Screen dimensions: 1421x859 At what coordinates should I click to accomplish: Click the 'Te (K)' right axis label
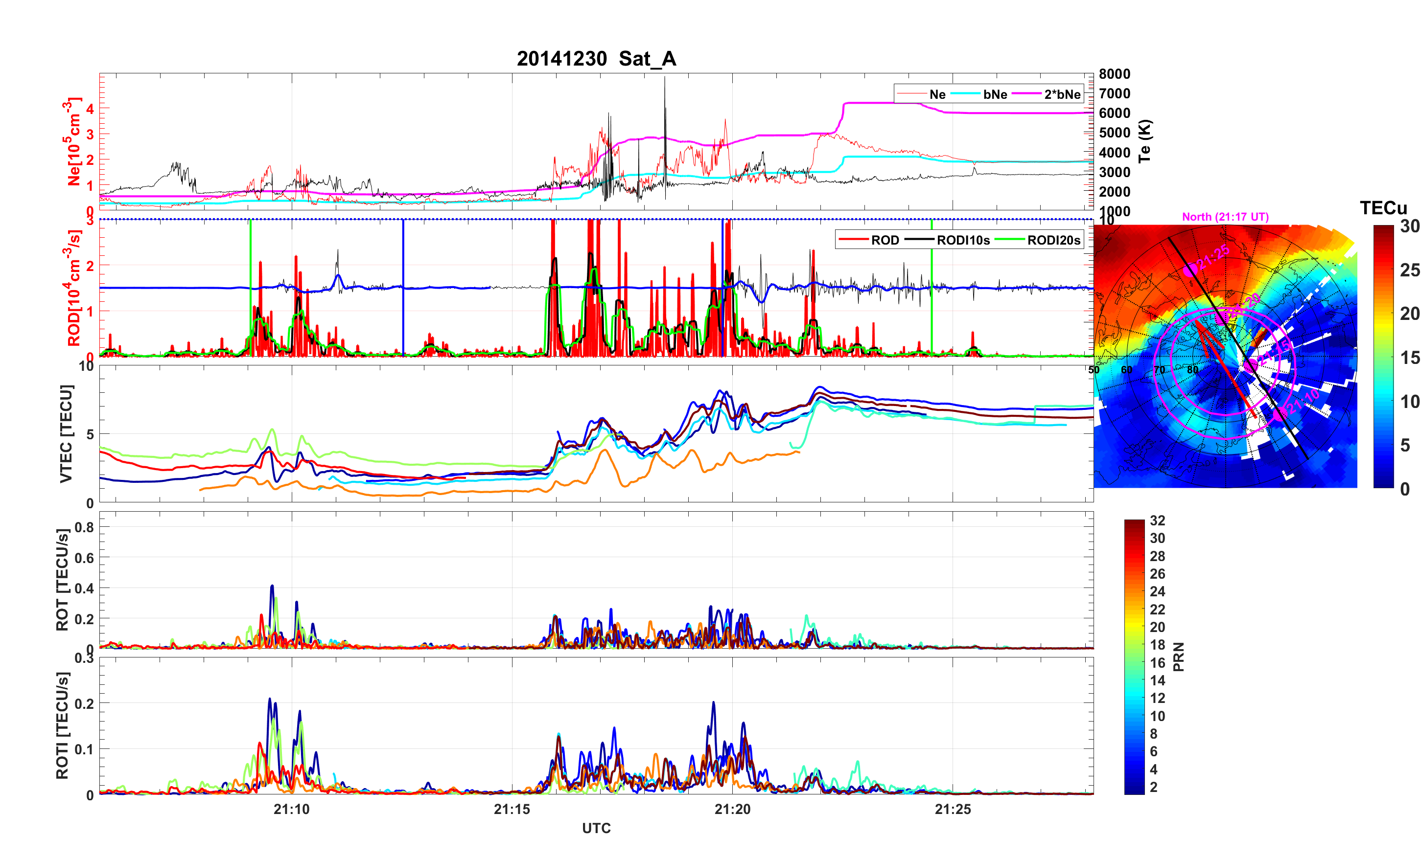tap(1145, 141)
